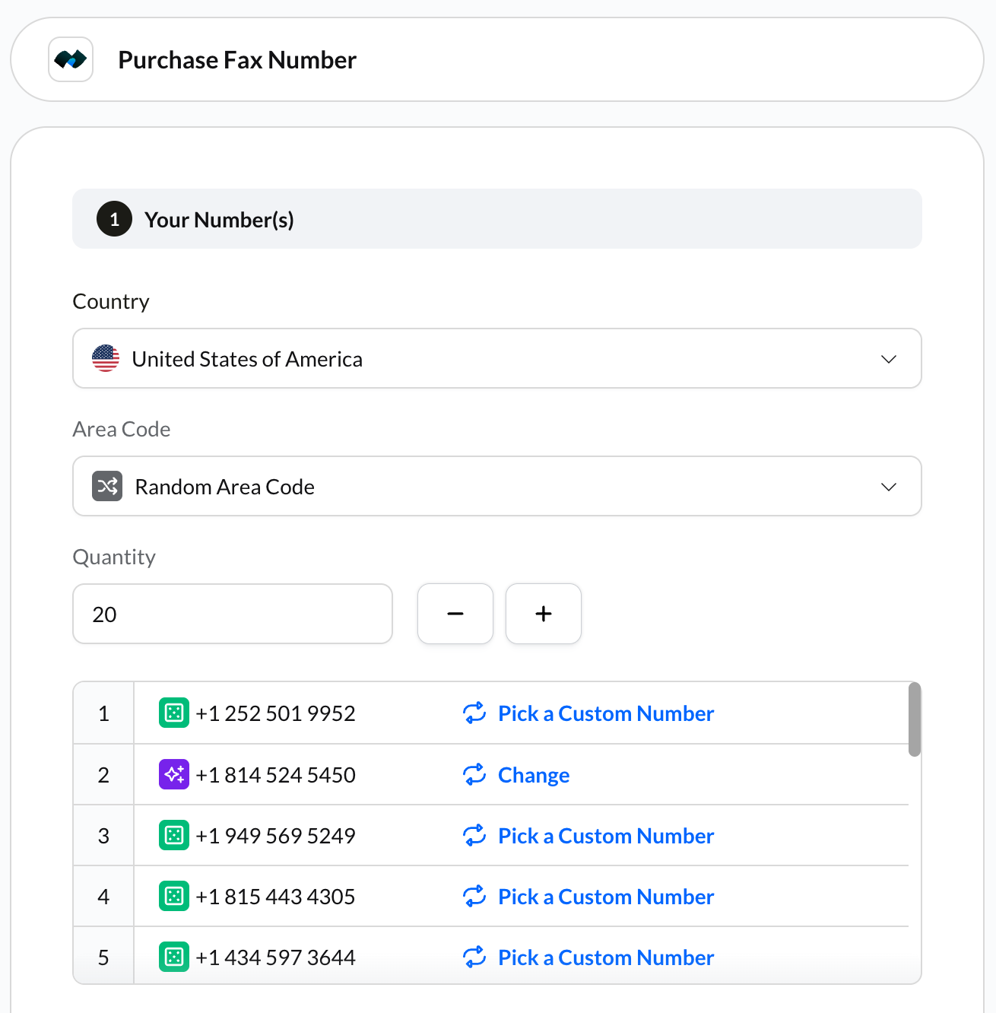Viewport: 996px width, 1013px height.
Task: Click the dice icon beside +1 252 501 9952
Action: (x=173, y=713)
